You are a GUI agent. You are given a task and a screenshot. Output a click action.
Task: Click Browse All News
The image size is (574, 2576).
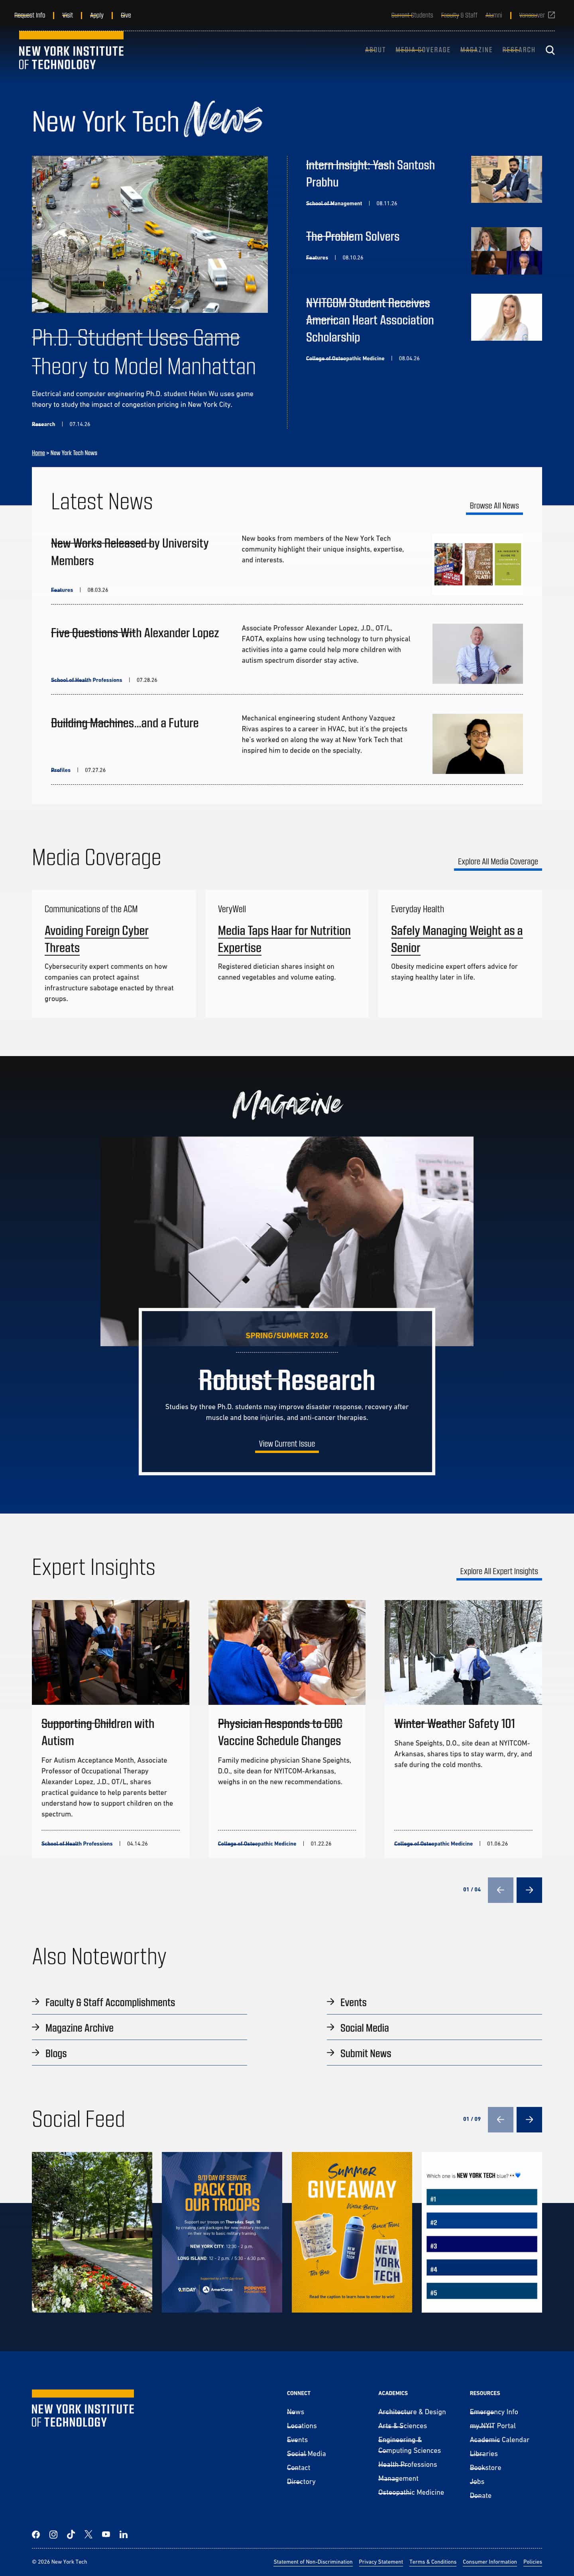coord(494,506)
